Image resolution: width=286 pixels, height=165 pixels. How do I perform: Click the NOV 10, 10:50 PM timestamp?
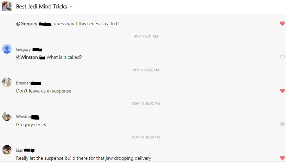[x=146, y=137]
